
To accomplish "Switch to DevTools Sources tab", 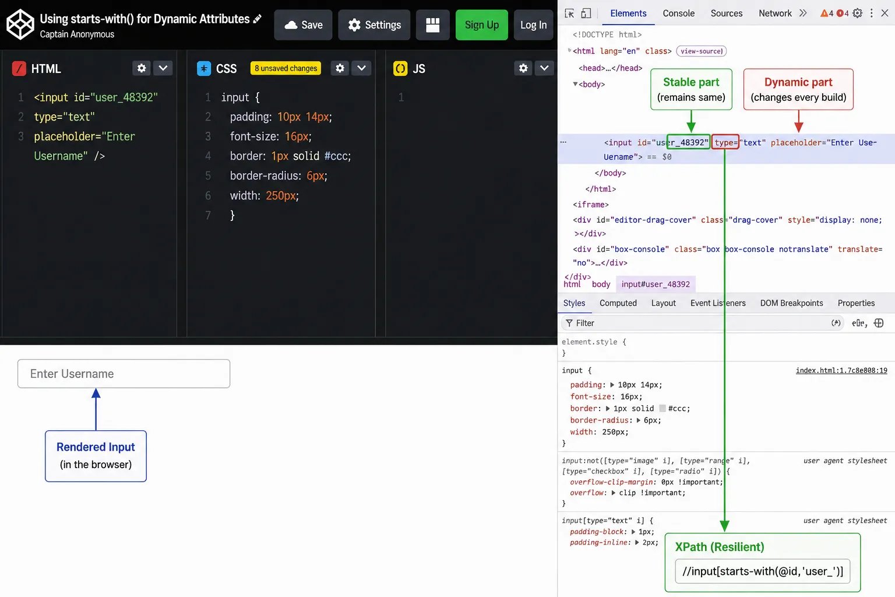I will coord(727,13).
